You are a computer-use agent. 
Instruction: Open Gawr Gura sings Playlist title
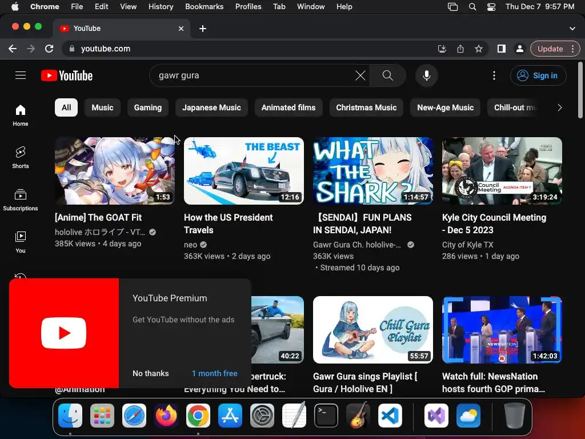click(365, 382)
